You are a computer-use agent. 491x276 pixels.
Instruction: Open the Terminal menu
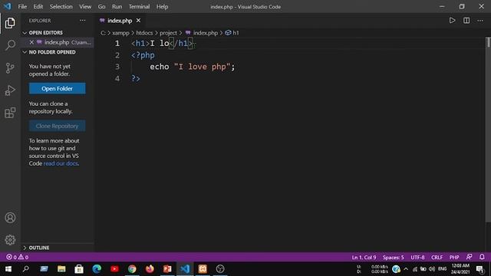(139, 7)
